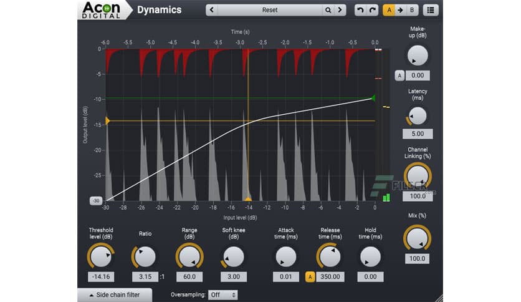Screen dimensions: 521x302
Task: Go to the previous preset arrow
Action: point(212,10)
